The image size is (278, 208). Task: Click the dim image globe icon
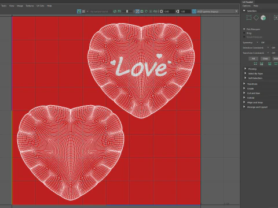click(115, 12)
